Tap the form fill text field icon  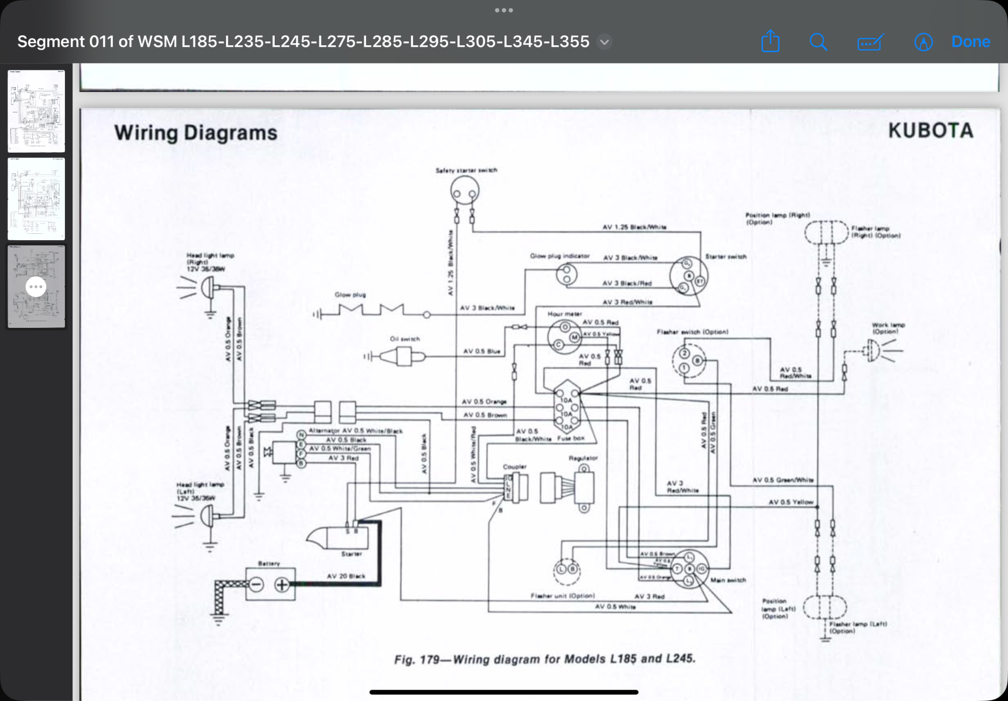(870, 42)
